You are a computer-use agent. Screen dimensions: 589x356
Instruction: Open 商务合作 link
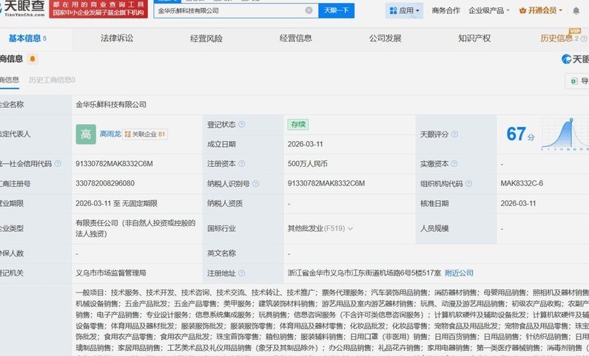coord(445,10)
